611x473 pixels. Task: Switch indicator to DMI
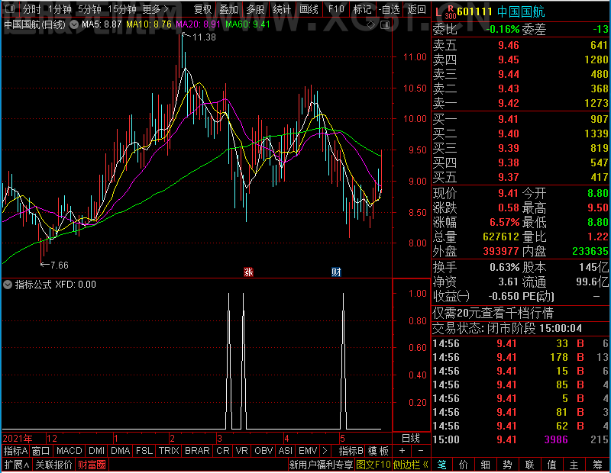tap(97, 451)
